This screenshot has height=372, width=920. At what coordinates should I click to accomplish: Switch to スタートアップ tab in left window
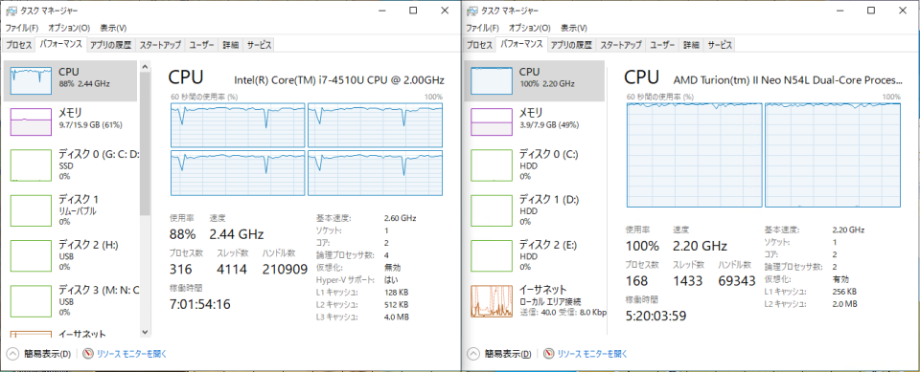click(160, 45)
